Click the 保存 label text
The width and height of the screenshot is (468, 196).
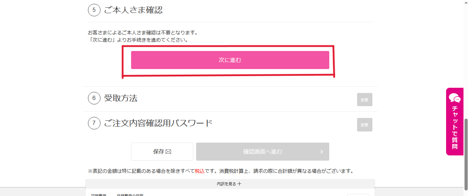[x=159, y=152]
